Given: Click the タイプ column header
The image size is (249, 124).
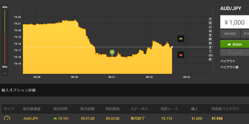Looking at the screenshot, I should coord(9,109).
